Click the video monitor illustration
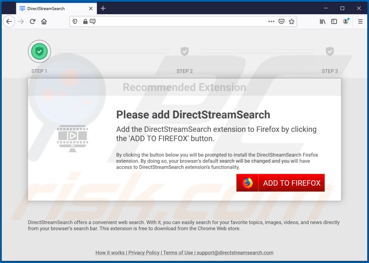Screen dimensions: 369x263 [72, 139]
